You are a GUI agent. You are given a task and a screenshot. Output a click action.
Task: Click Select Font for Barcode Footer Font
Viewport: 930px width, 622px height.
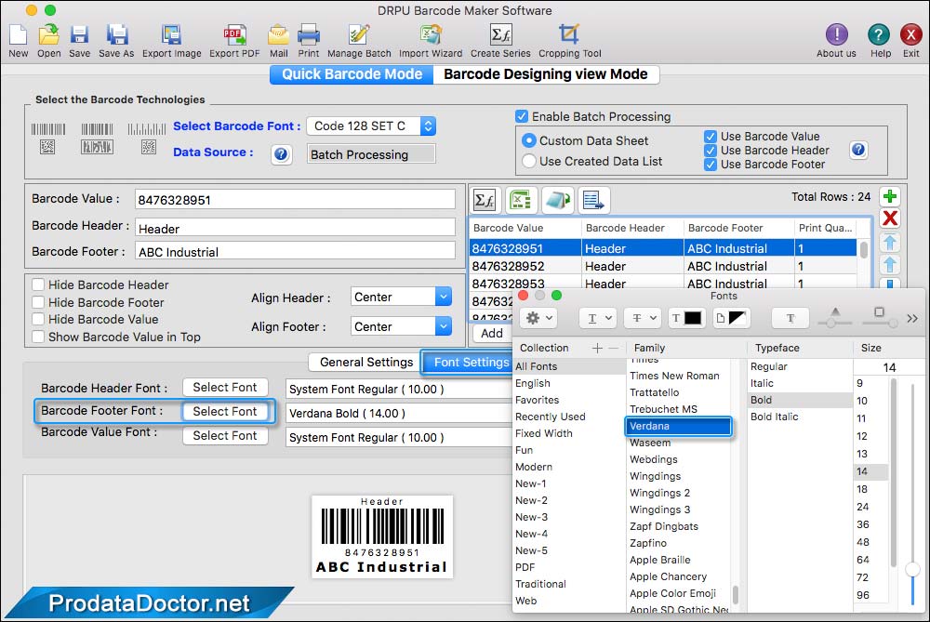[225, 412]
